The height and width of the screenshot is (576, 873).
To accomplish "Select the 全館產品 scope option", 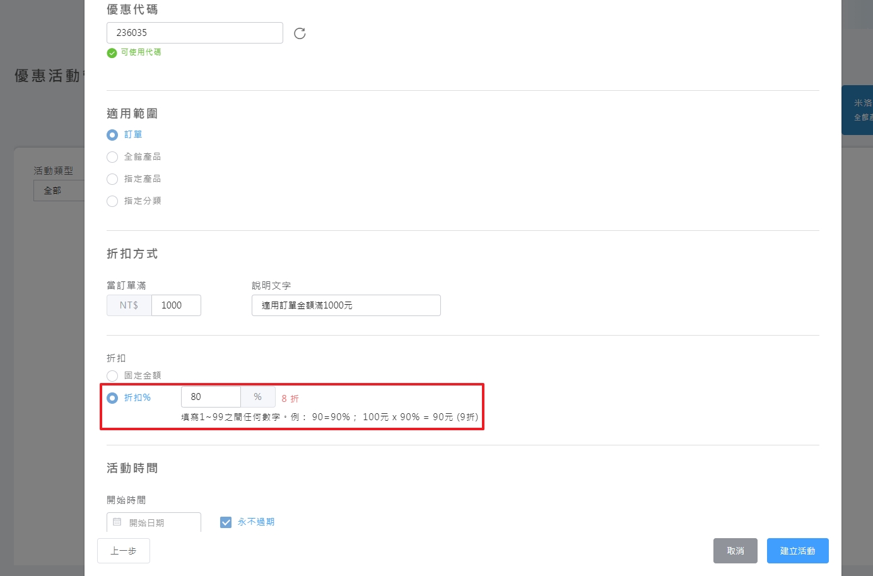I will [112, 156].
